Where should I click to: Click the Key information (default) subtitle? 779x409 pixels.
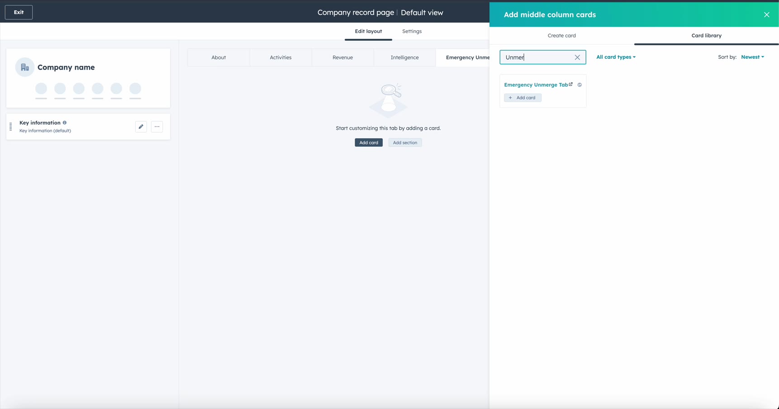pyautogui.click(x=45, y=131)
